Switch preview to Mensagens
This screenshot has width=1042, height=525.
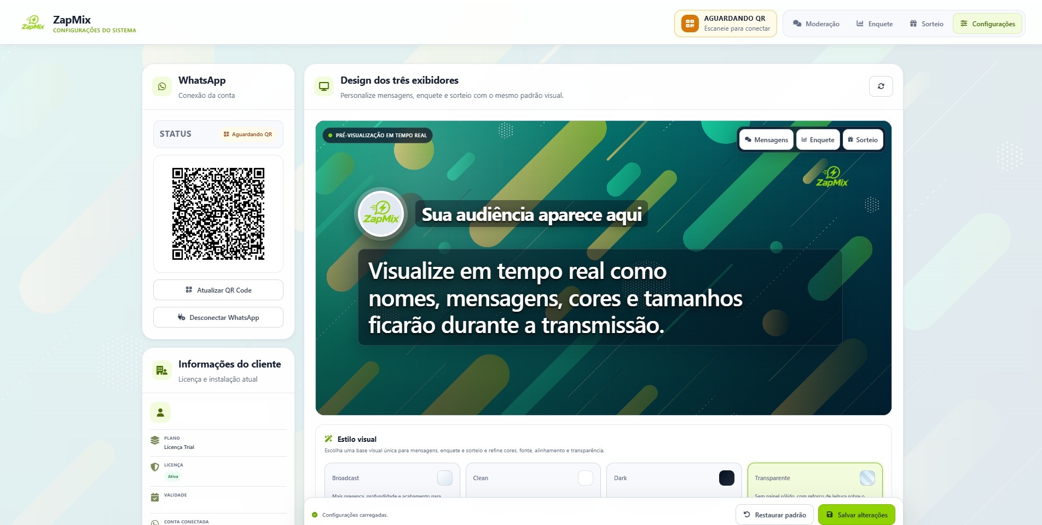pyautogui.click(x=766, y=140)
